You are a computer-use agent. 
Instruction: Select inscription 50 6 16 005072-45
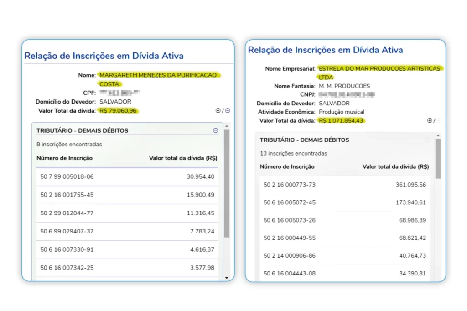point(290,202)
